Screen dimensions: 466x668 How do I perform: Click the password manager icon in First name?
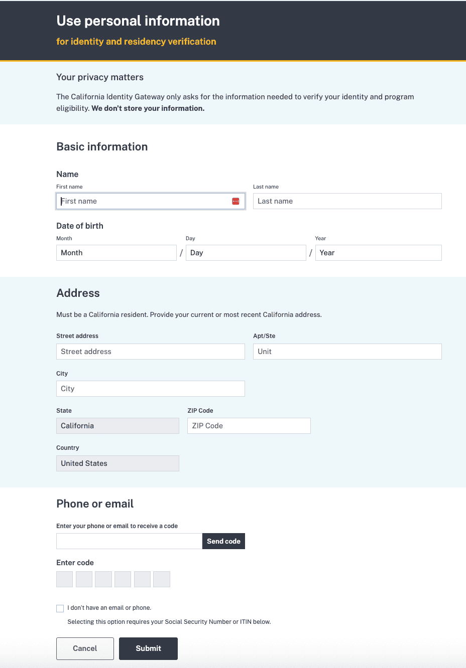[236, 201]
